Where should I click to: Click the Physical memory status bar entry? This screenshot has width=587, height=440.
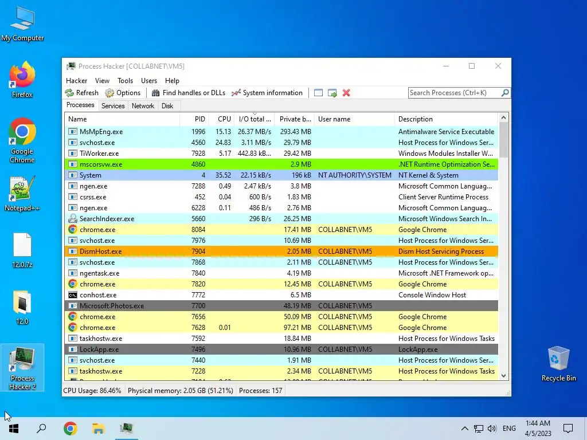pos(181,391)
